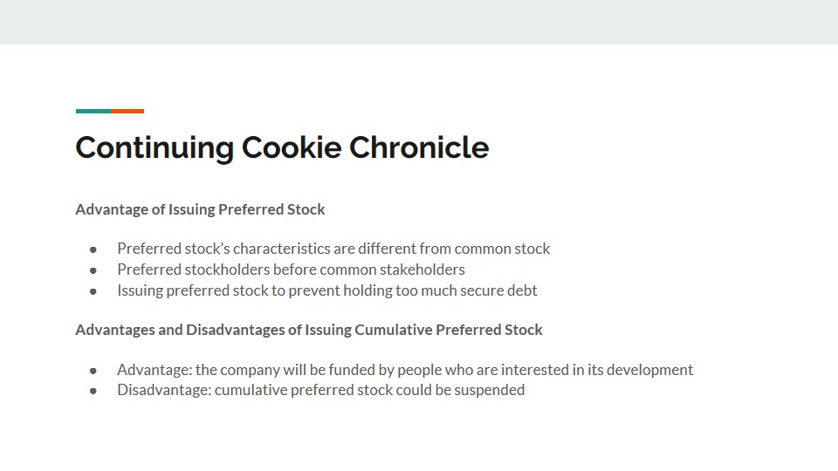
Task: Click the bullet dot before 'Disadvantage:'
Action: coord(93,391)
